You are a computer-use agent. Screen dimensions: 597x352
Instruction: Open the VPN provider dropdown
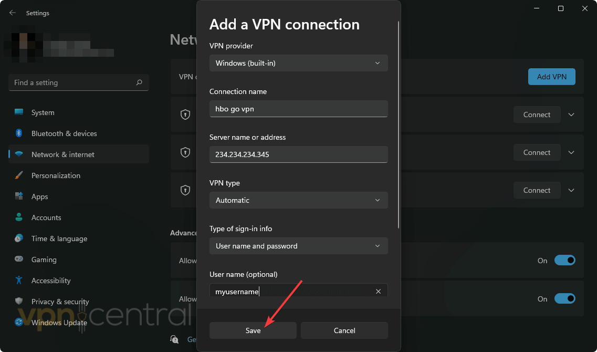[x=298, y=63]
